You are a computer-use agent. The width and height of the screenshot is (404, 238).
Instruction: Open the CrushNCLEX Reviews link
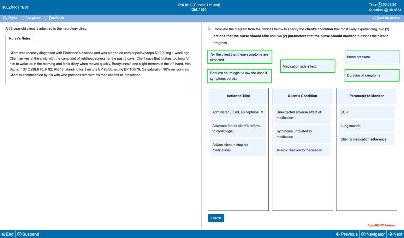[381, 225]
